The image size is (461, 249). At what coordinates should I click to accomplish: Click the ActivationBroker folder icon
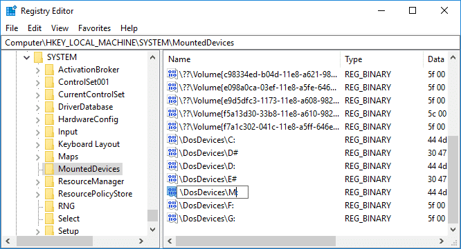point(49,70)
